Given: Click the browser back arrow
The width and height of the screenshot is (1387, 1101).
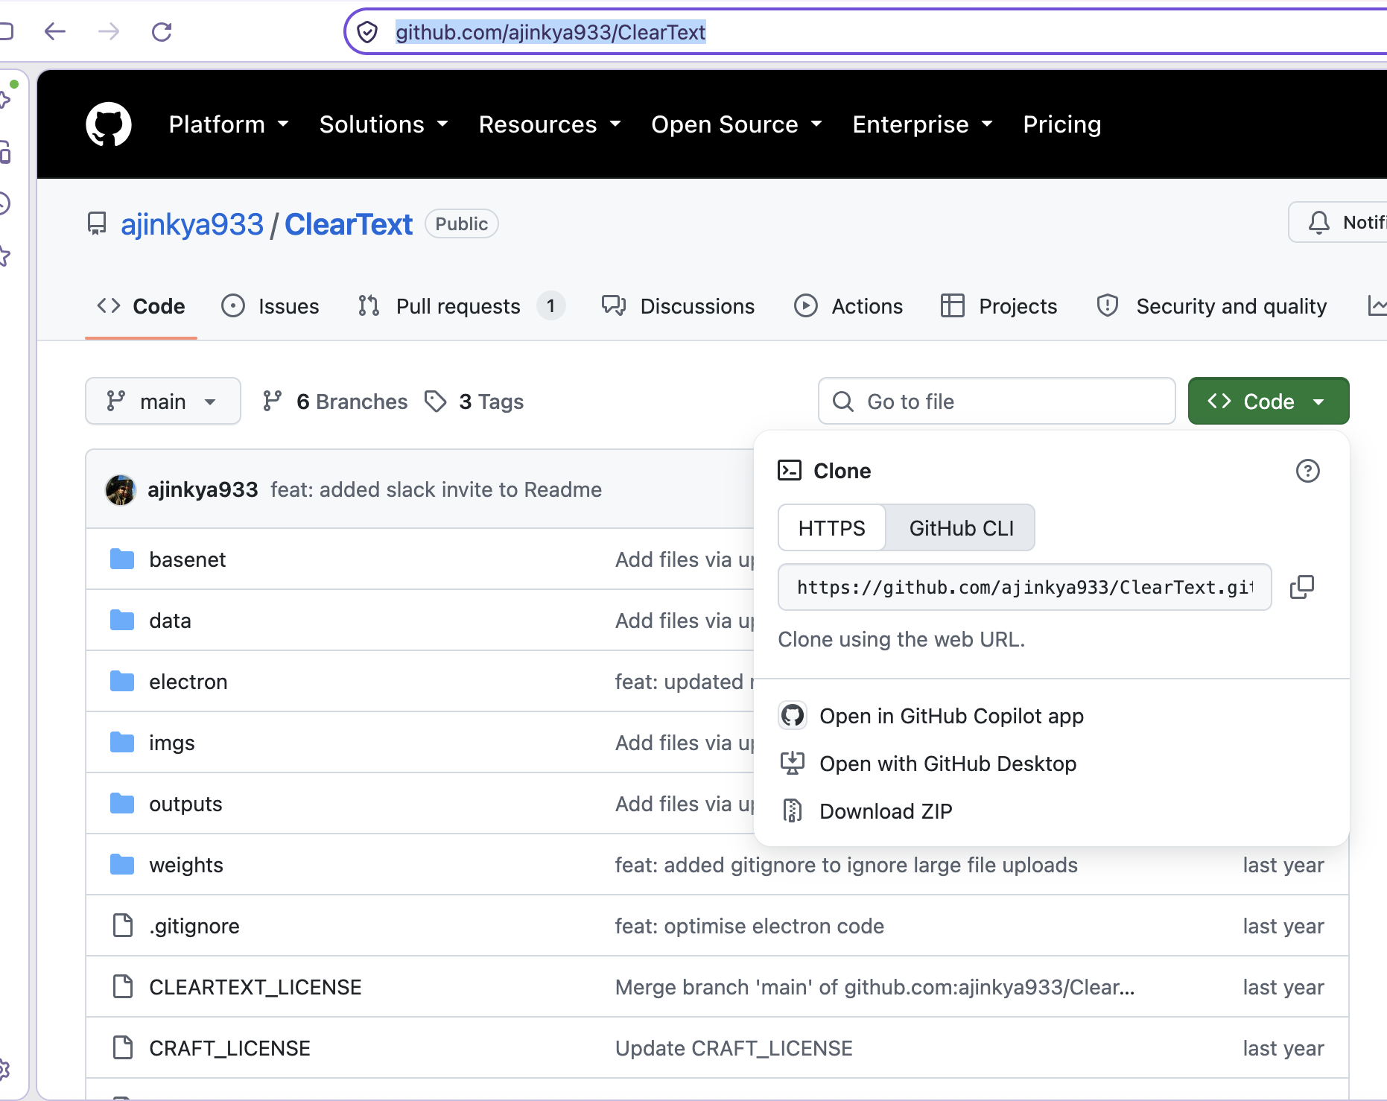Looking at the screenshot, I should (55, 31).
